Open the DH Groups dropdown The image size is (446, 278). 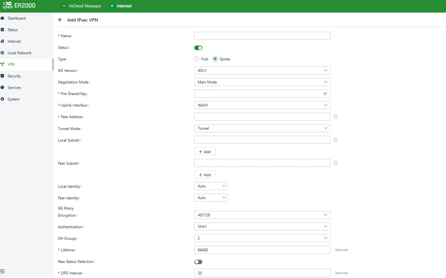pos(262,238)
